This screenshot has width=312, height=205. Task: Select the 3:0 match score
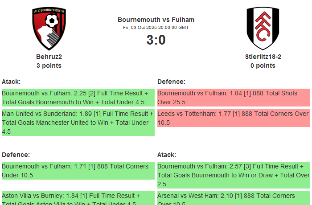156,40
